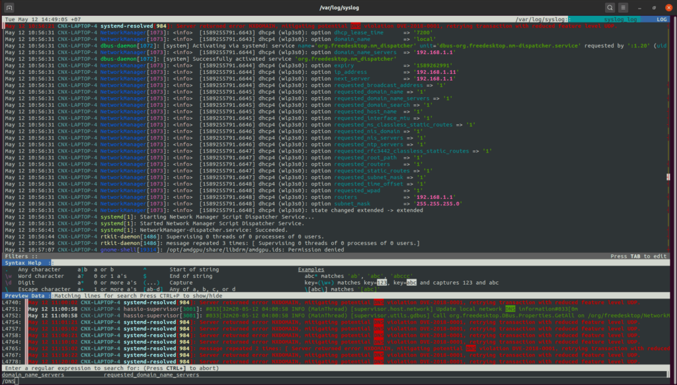Click the subnet_mask value '255.255.255.0'
This screenshot has height=385, width=677.
click(438, 203)
